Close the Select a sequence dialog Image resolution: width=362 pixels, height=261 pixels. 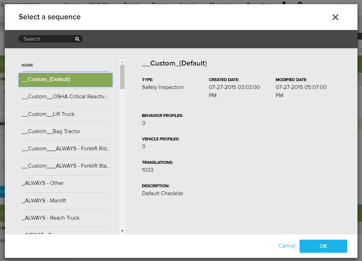(335, 17)
